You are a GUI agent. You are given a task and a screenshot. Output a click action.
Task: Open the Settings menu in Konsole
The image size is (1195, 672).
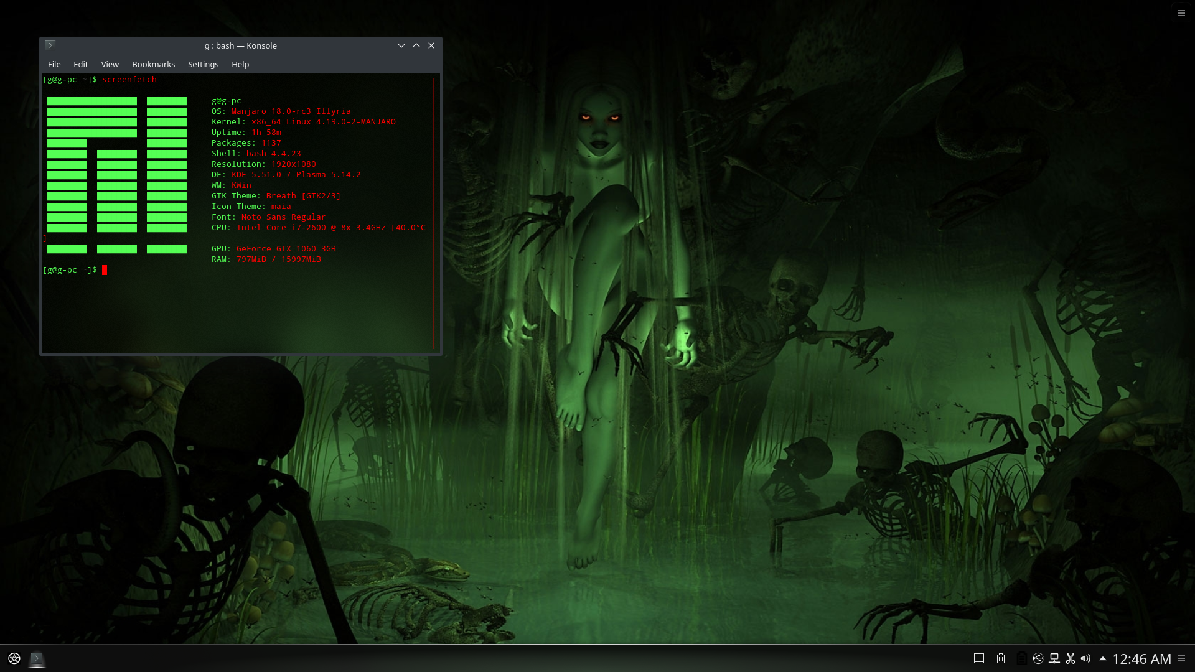[x=203, y=64]
